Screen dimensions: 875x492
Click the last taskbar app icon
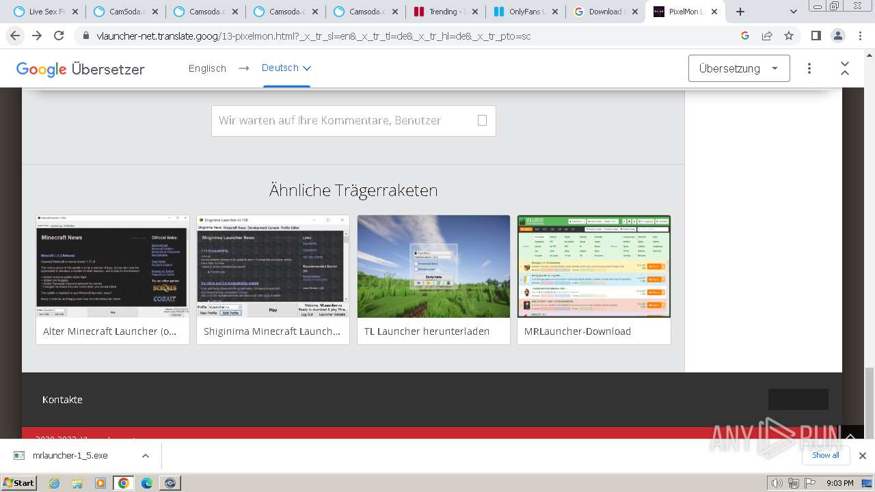(170, 483)
